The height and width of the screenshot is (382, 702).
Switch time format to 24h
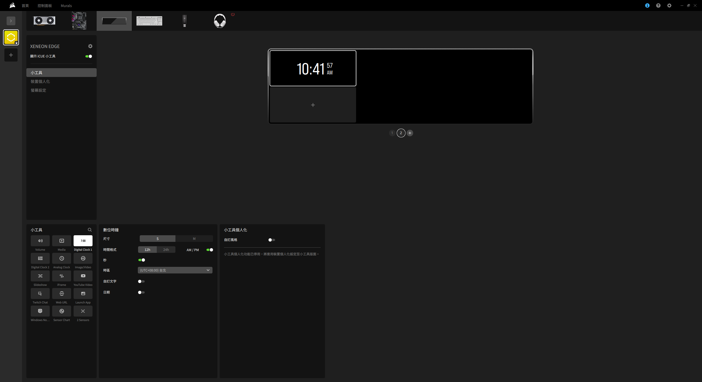pyautogui.click(x=166, y=250)
